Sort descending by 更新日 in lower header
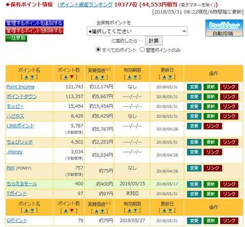Image resolution: width=245 pixels, height=227 pixels. (x=170, y=211)
